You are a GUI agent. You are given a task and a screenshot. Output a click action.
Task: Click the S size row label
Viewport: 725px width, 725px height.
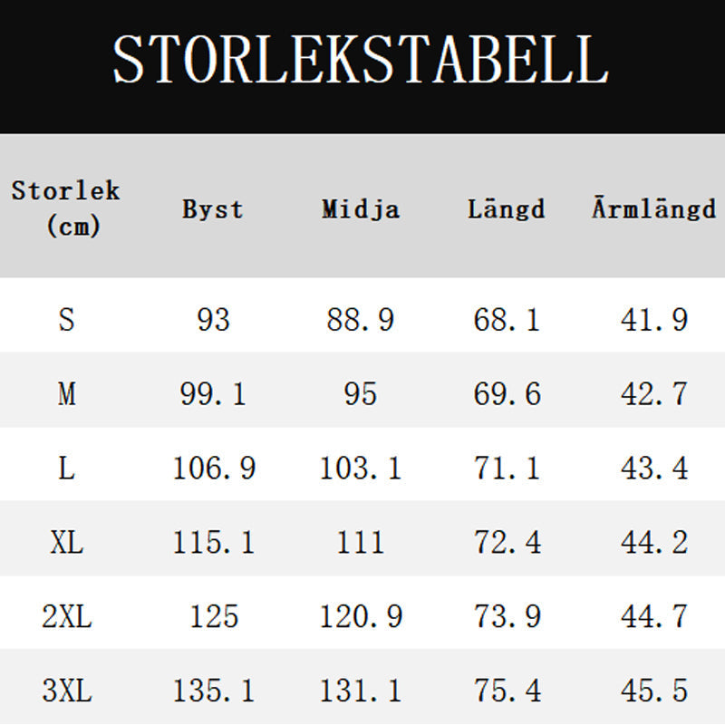(x=66, y=320)
